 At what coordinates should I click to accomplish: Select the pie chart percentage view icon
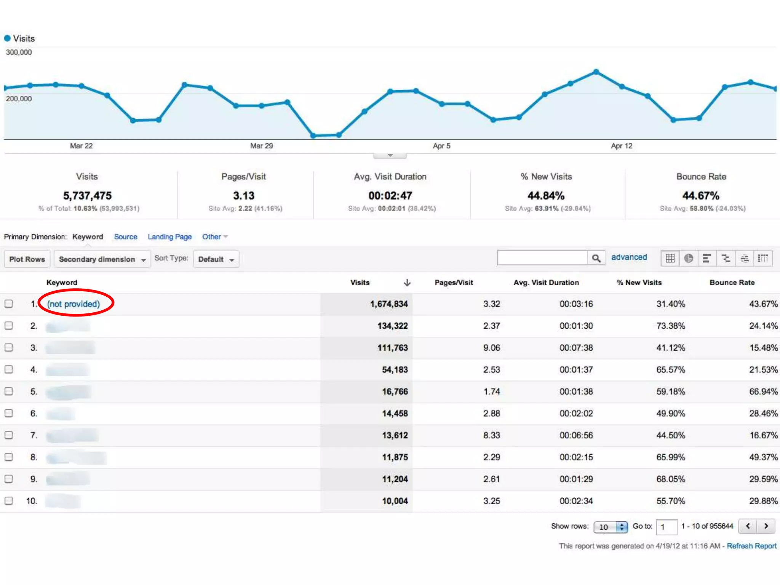click(x=689, y=259)
